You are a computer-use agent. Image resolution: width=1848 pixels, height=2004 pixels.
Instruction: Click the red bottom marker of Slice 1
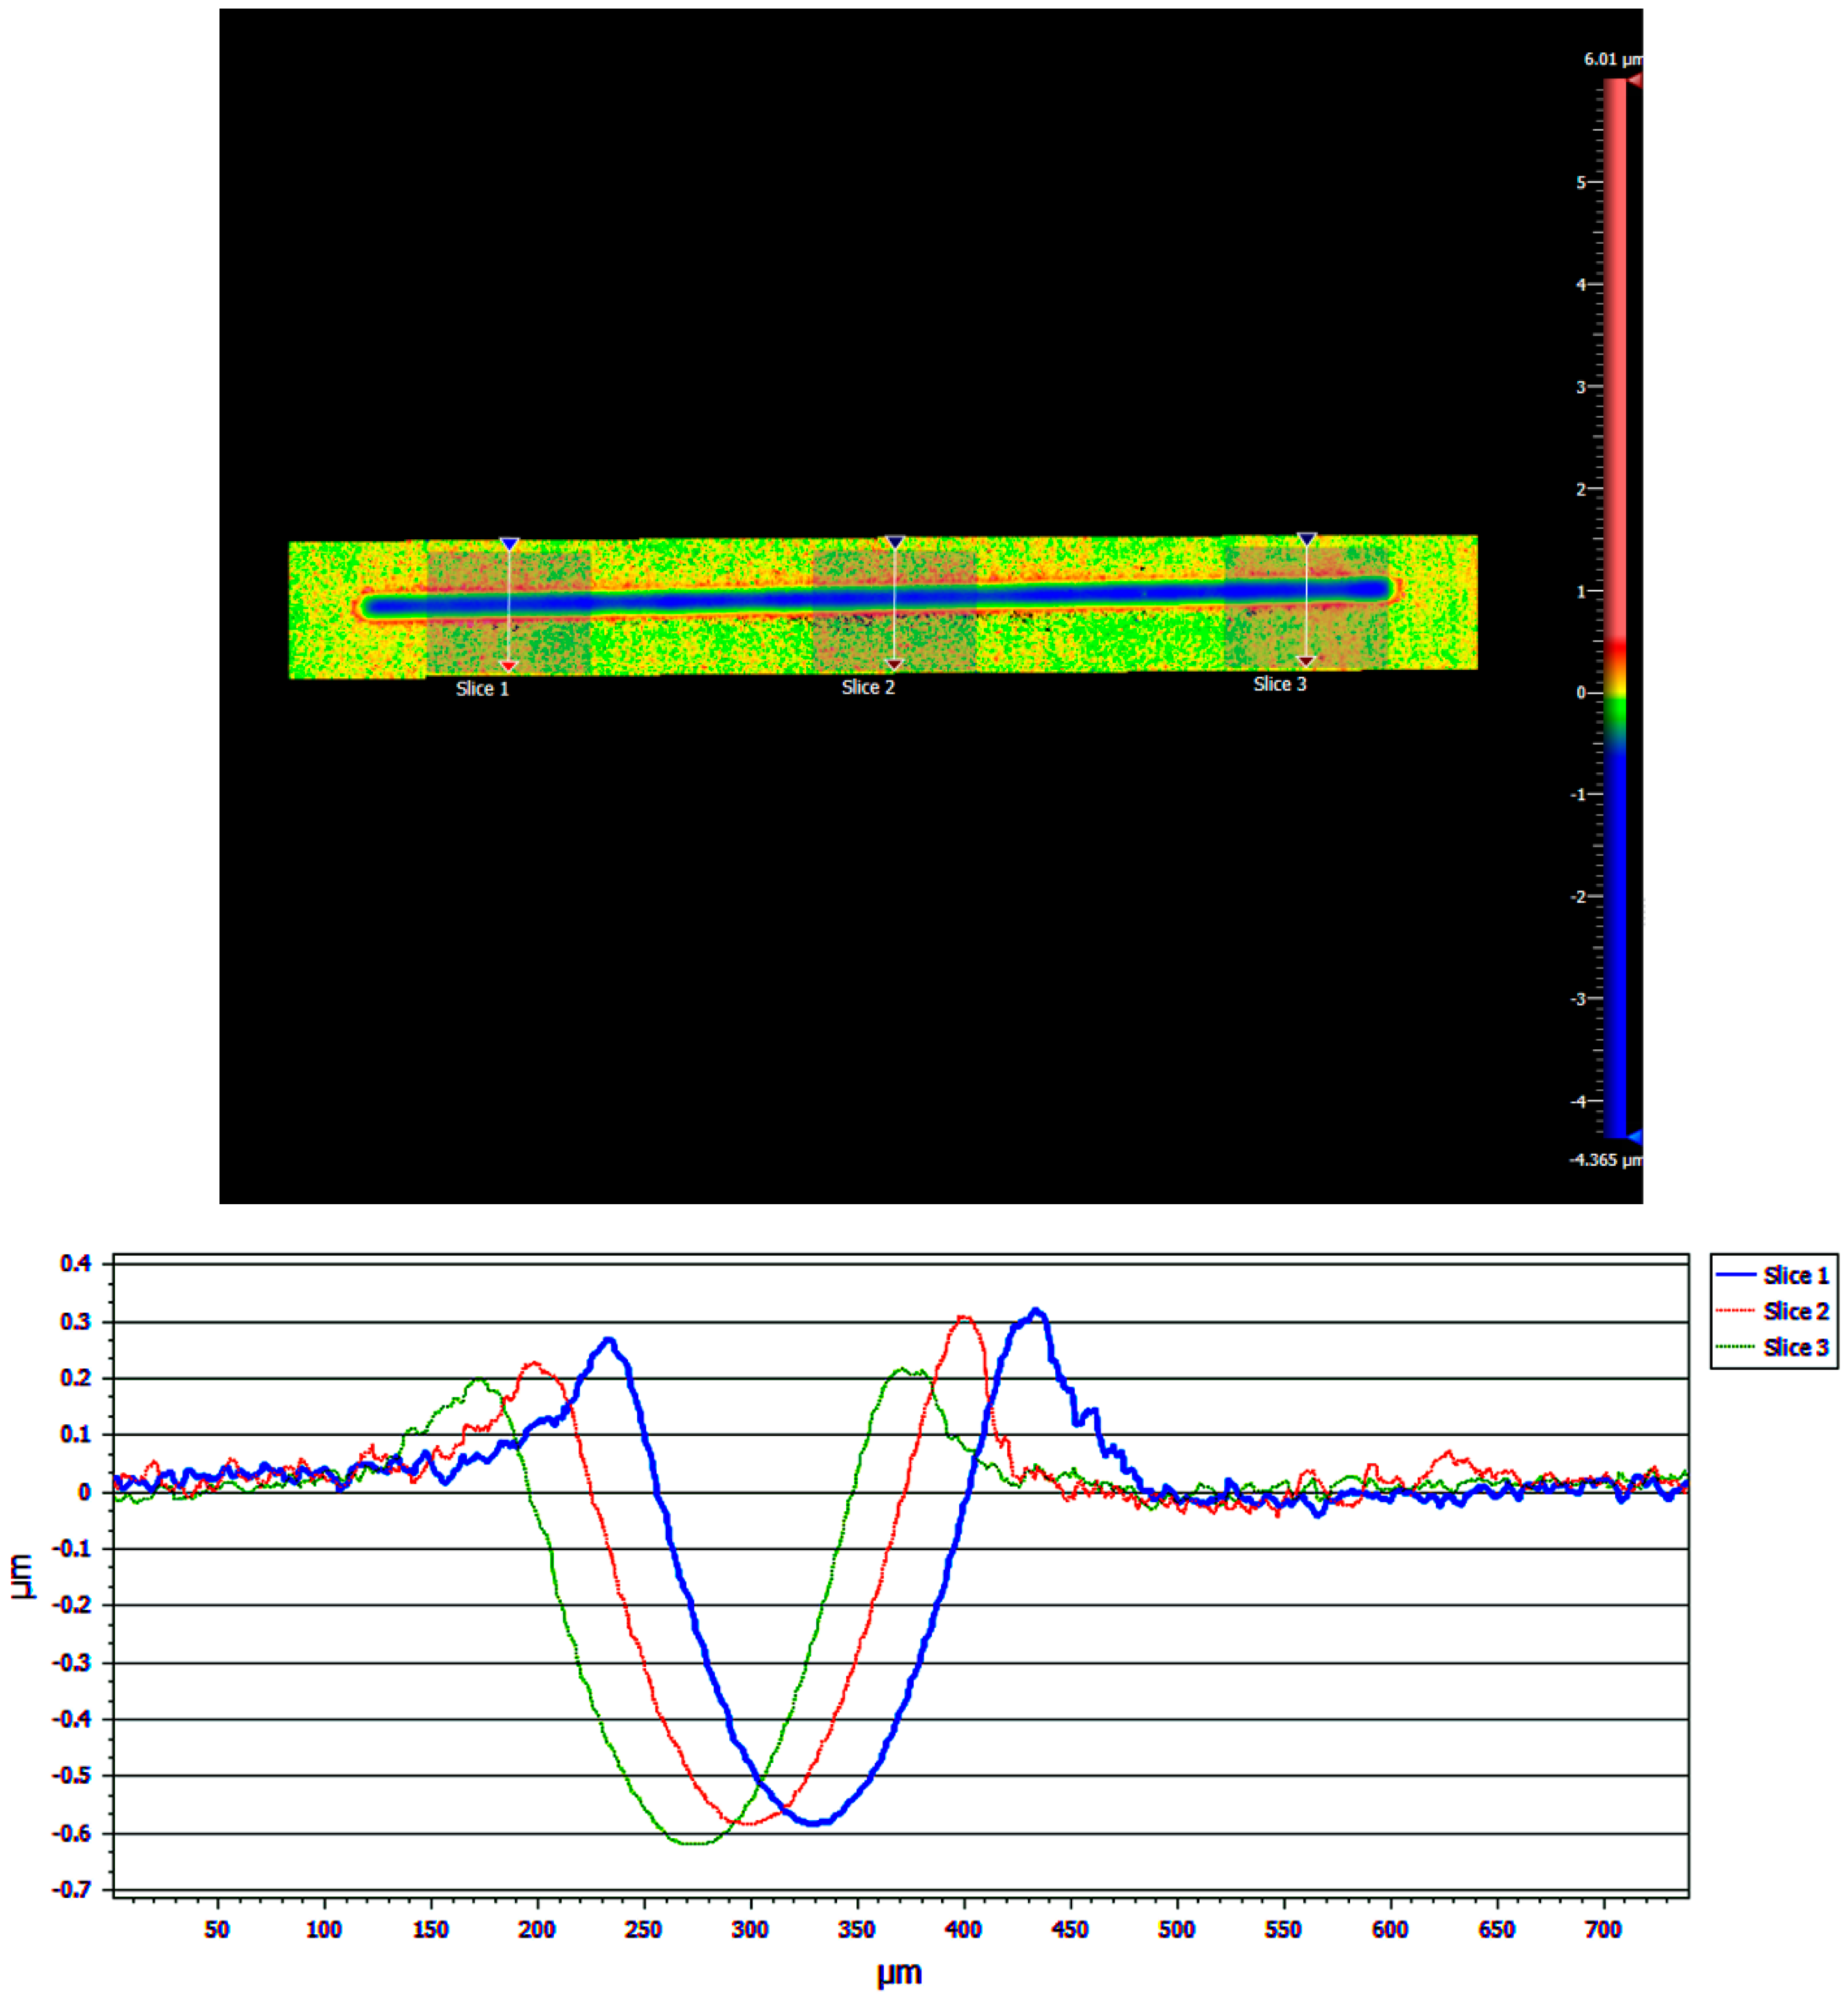point(508,665)
